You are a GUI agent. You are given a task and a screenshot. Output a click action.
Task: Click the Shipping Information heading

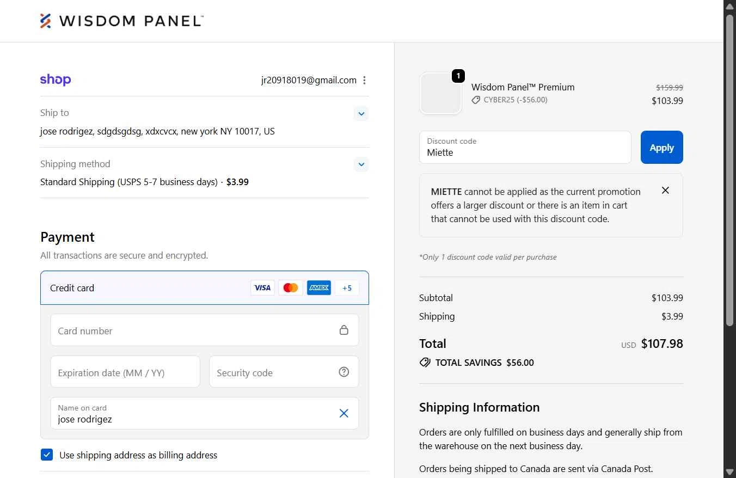coord(479,407)
